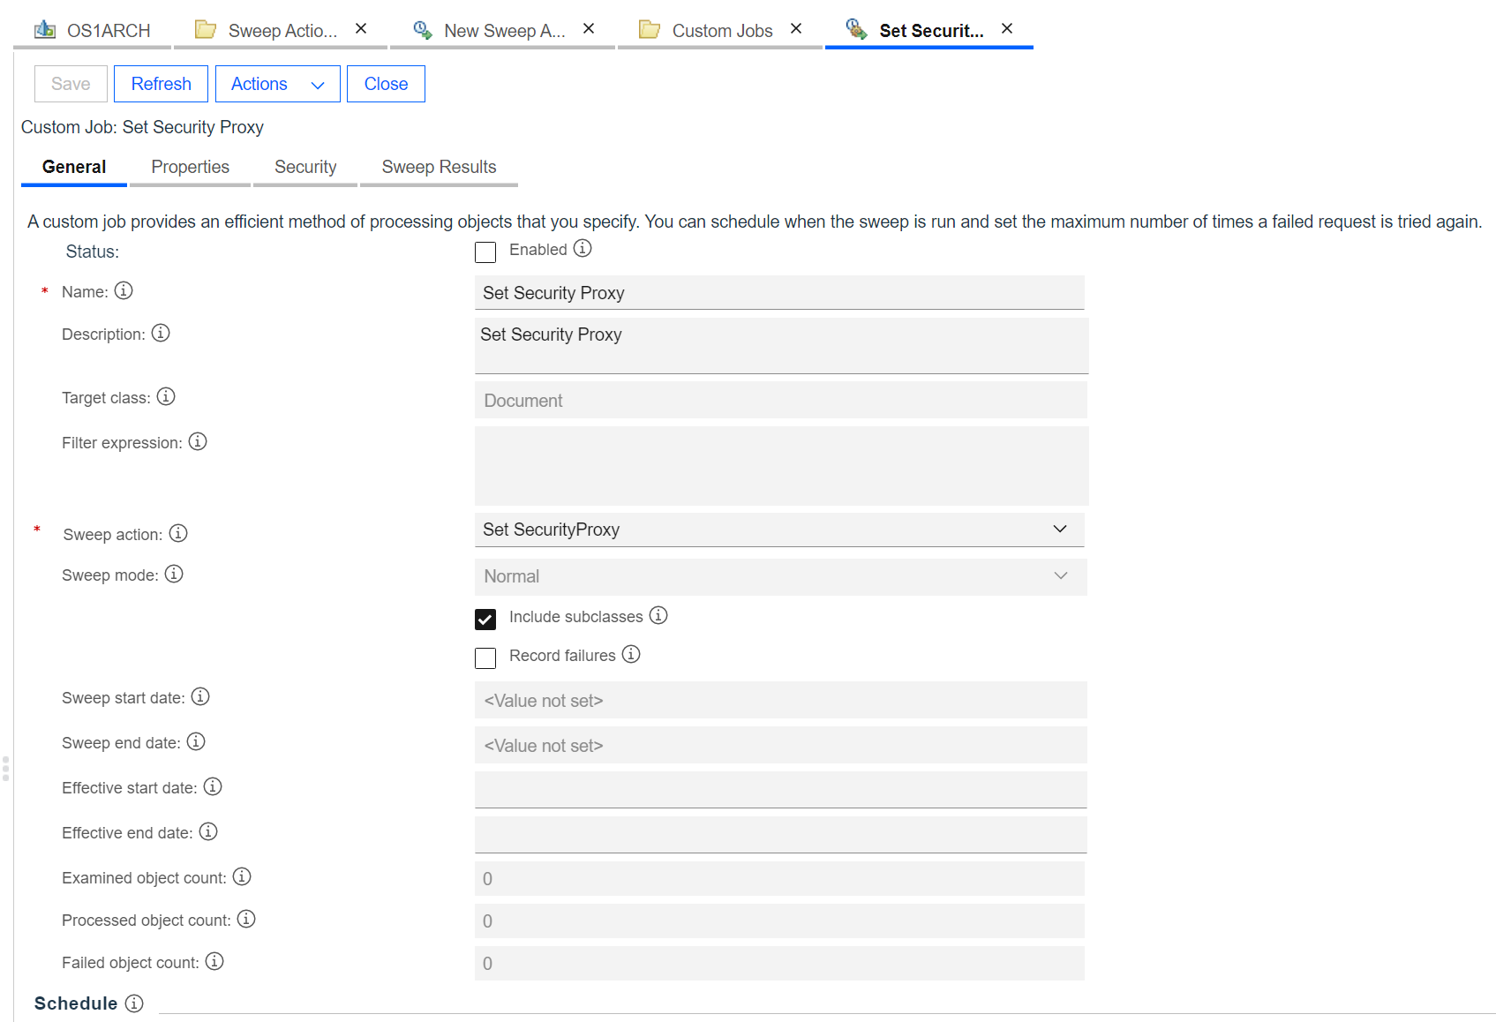Viewport: 1496px width, 1022px height.
Task: Expand the Sweep mode dropdown
Action: 1060,575
